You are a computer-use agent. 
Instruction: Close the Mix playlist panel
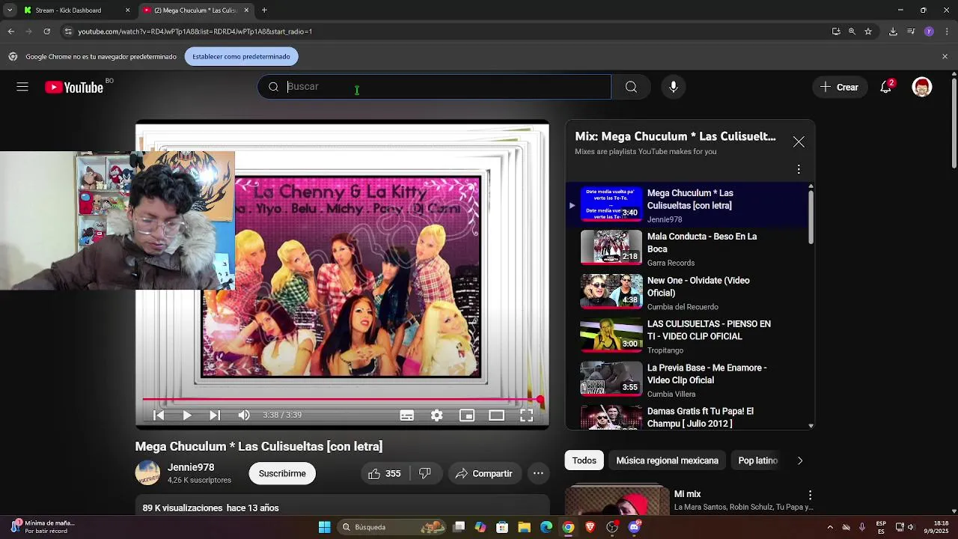[799, 142]
